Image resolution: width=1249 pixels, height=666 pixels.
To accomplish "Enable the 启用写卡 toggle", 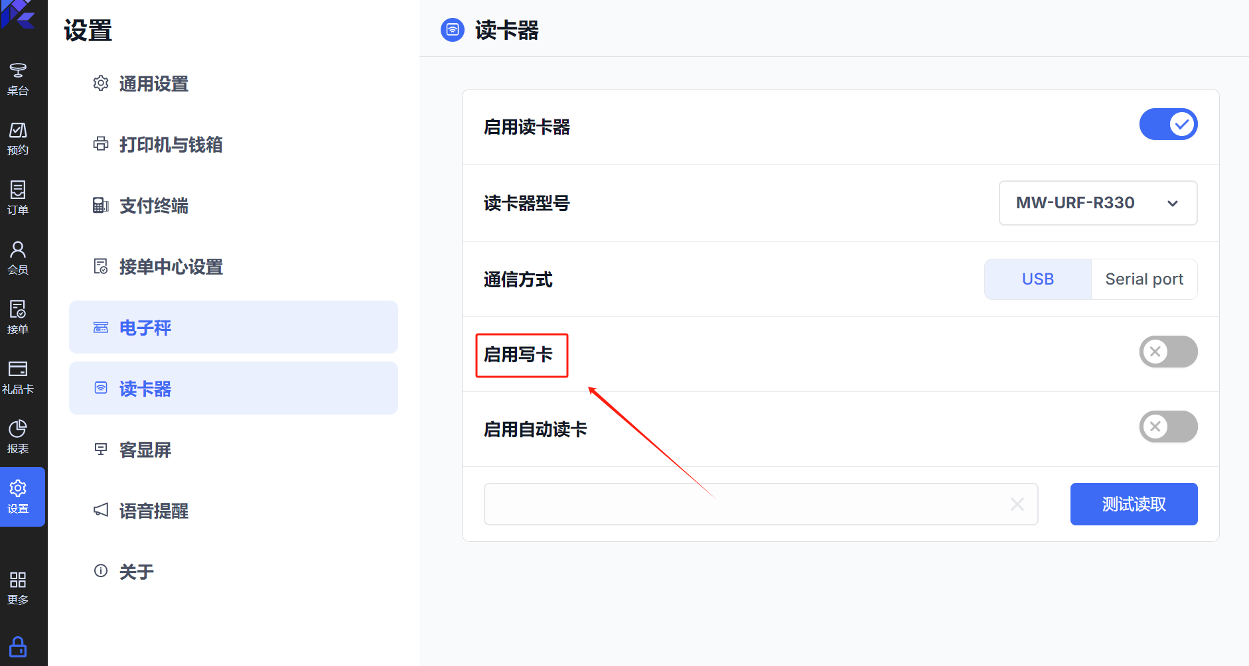I will (x=1168, y=352).
